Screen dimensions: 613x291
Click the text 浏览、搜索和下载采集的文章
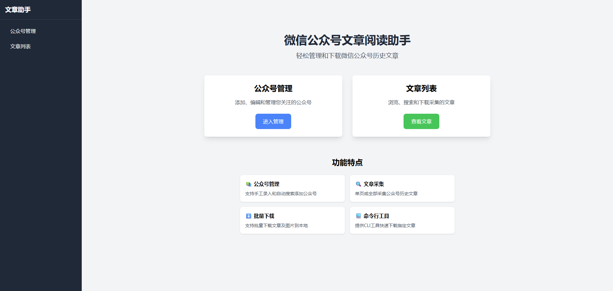[x=421, y=103]
